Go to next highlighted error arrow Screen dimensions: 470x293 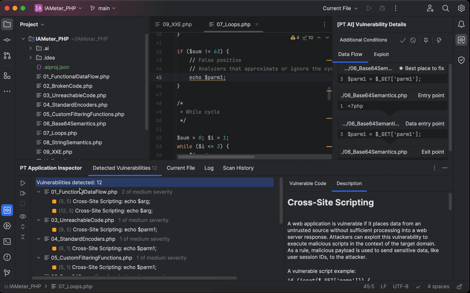point(327,38)
